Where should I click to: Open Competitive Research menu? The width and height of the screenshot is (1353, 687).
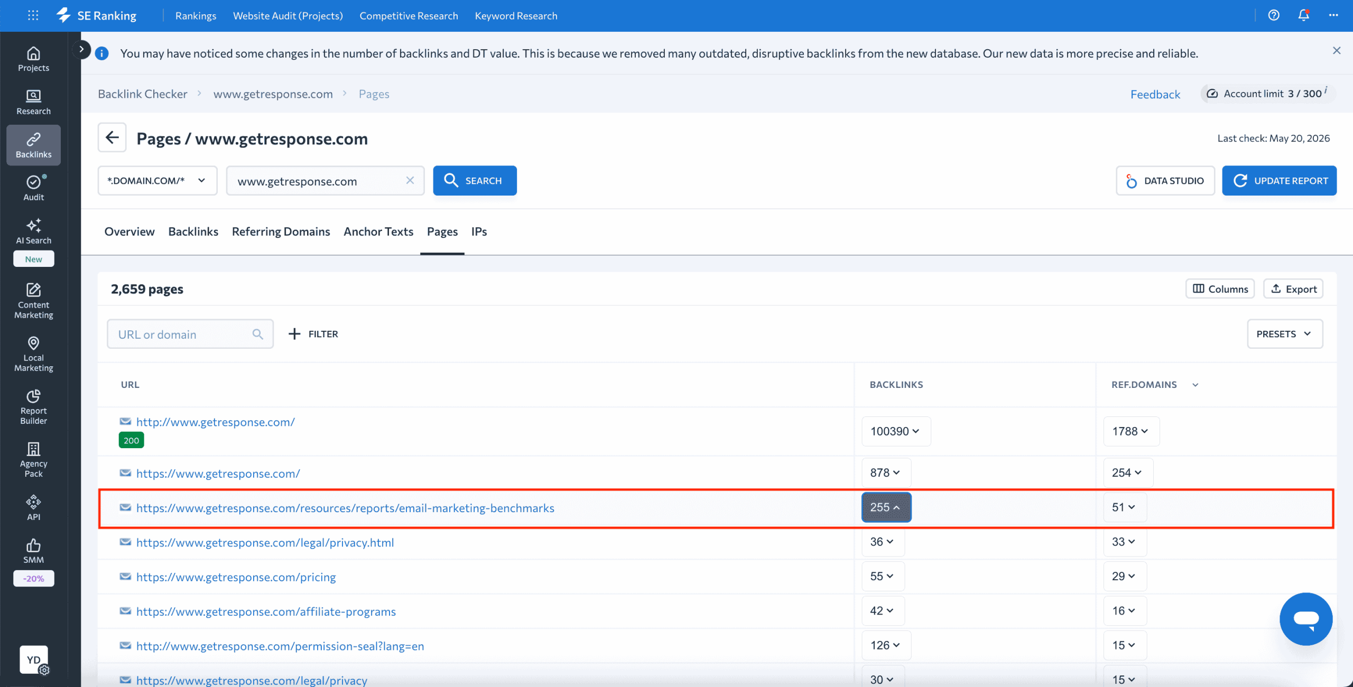click(409, 16)
